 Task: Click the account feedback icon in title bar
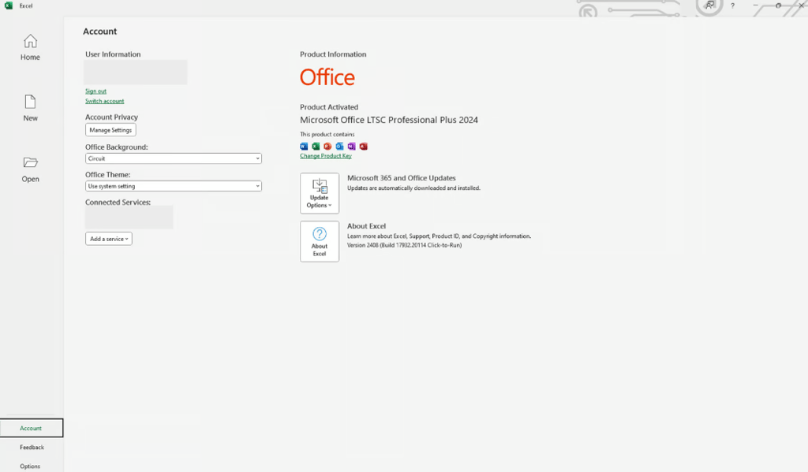click(709, 6)
